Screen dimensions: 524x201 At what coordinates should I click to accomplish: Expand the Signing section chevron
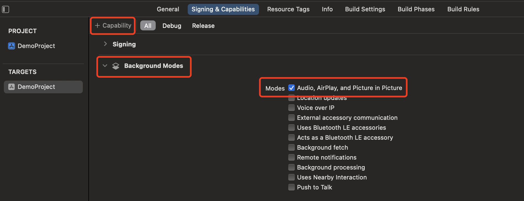105,44
